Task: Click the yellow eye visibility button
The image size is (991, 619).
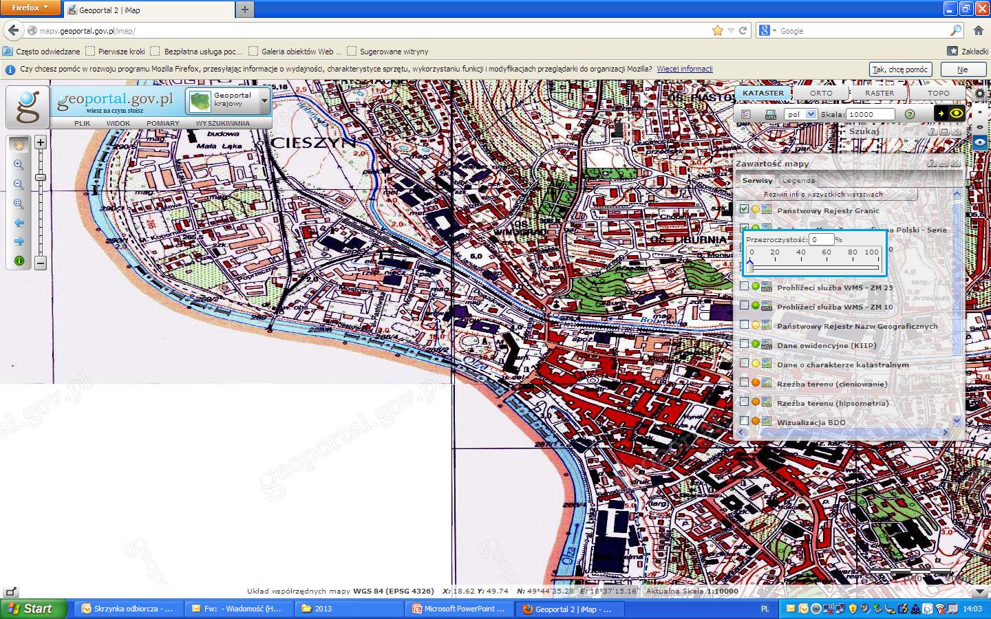Action: (x=957, y=113)
